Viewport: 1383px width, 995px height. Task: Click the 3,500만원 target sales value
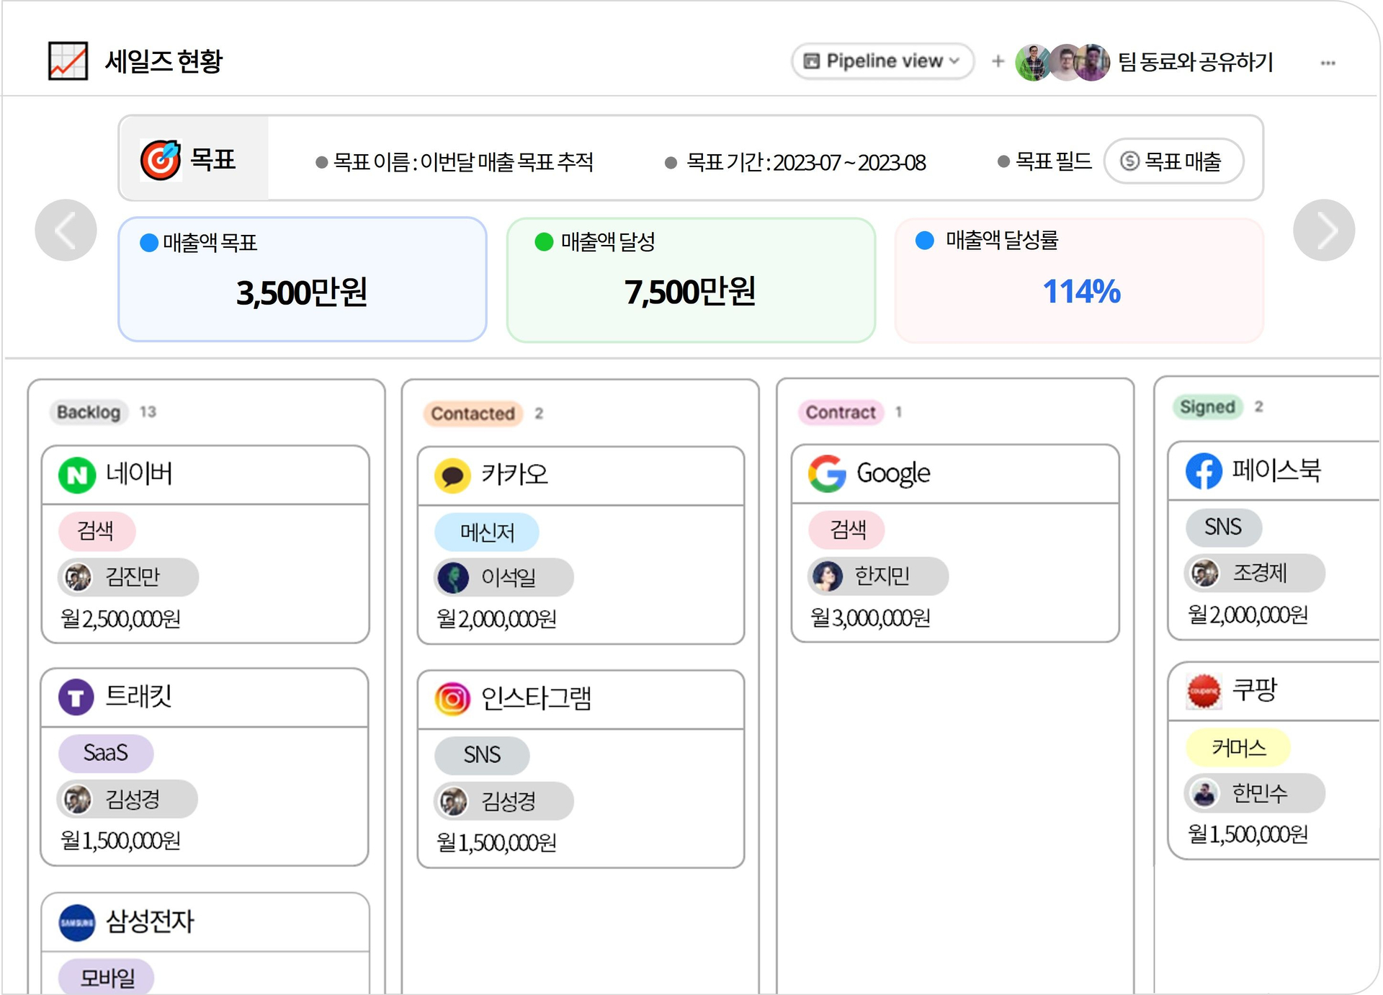coord(302,293)
